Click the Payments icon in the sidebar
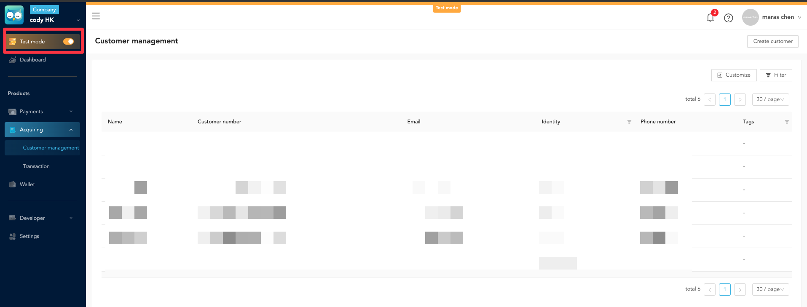This screenshot has height=307, width=807. tap(13, 112)
